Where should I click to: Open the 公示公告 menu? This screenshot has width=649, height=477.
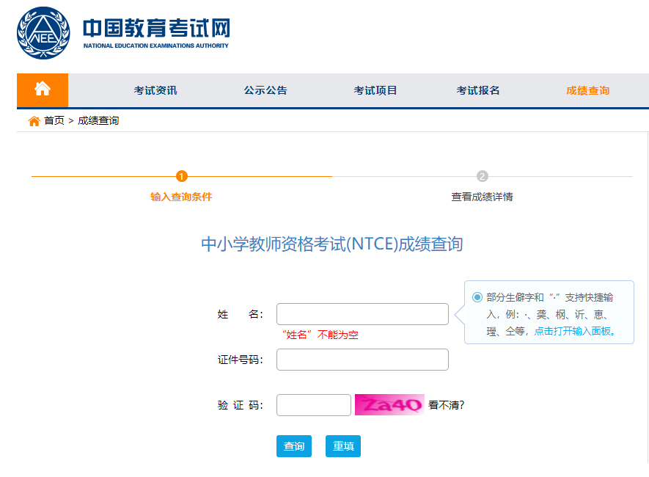click(x=265, y=91)
